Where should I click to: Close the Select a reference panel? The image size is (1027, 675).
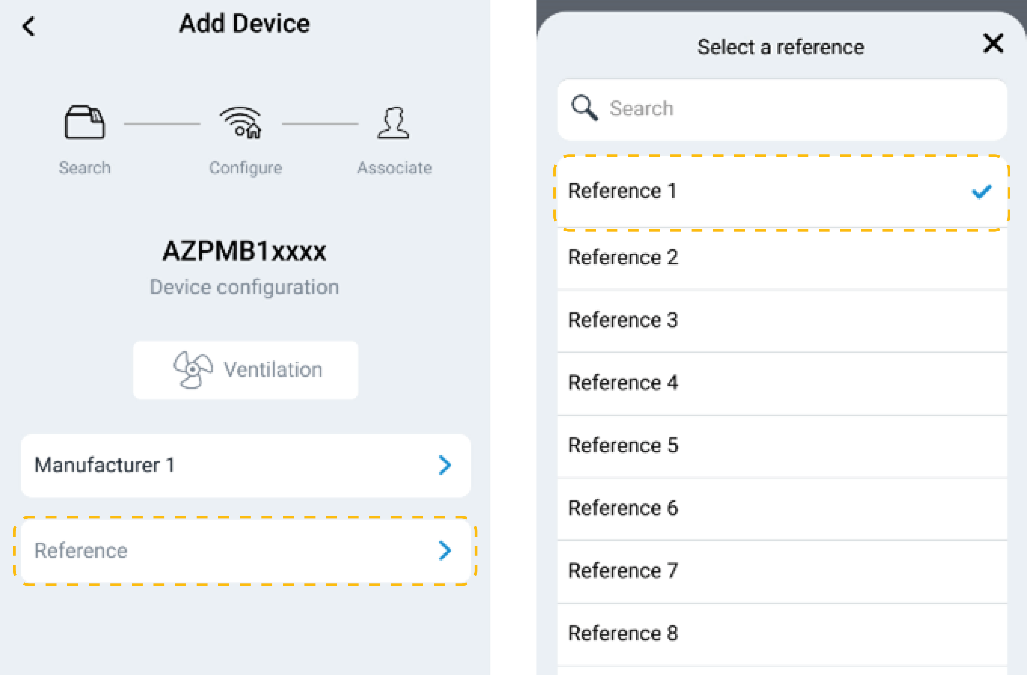tap(993, 43)
